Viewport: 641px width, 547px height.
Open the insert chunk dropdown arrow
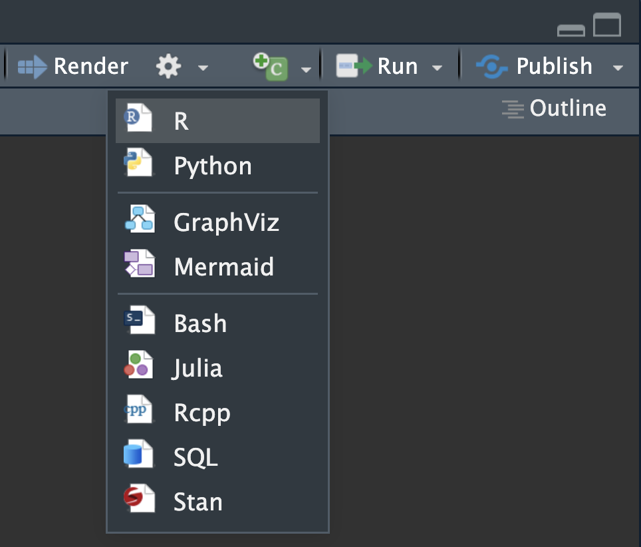306,70
